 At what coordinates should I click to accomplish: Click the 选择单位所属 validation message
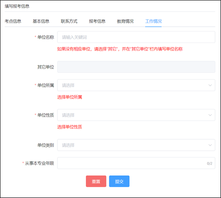pyautogui.click(x=70, y=97)
